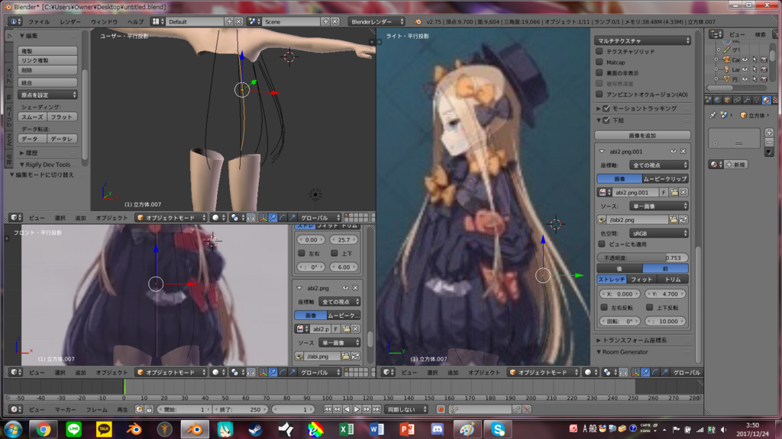Remove the abi2.png.001 background image with X
Image resolution: width=782 pixels, height=439 pixels.
click(x=683, y=152)
